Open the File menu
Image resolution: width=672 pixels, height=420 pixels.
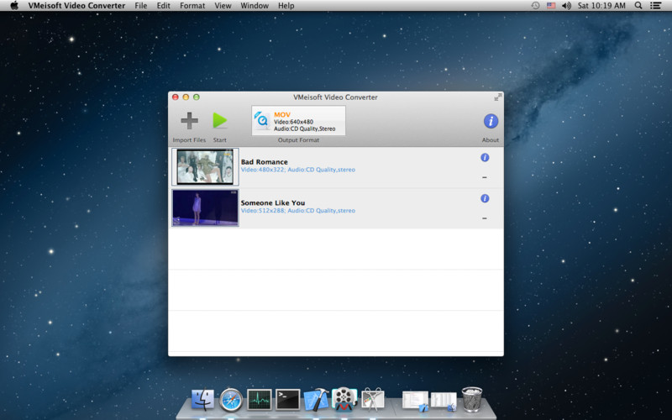[140, 6]
